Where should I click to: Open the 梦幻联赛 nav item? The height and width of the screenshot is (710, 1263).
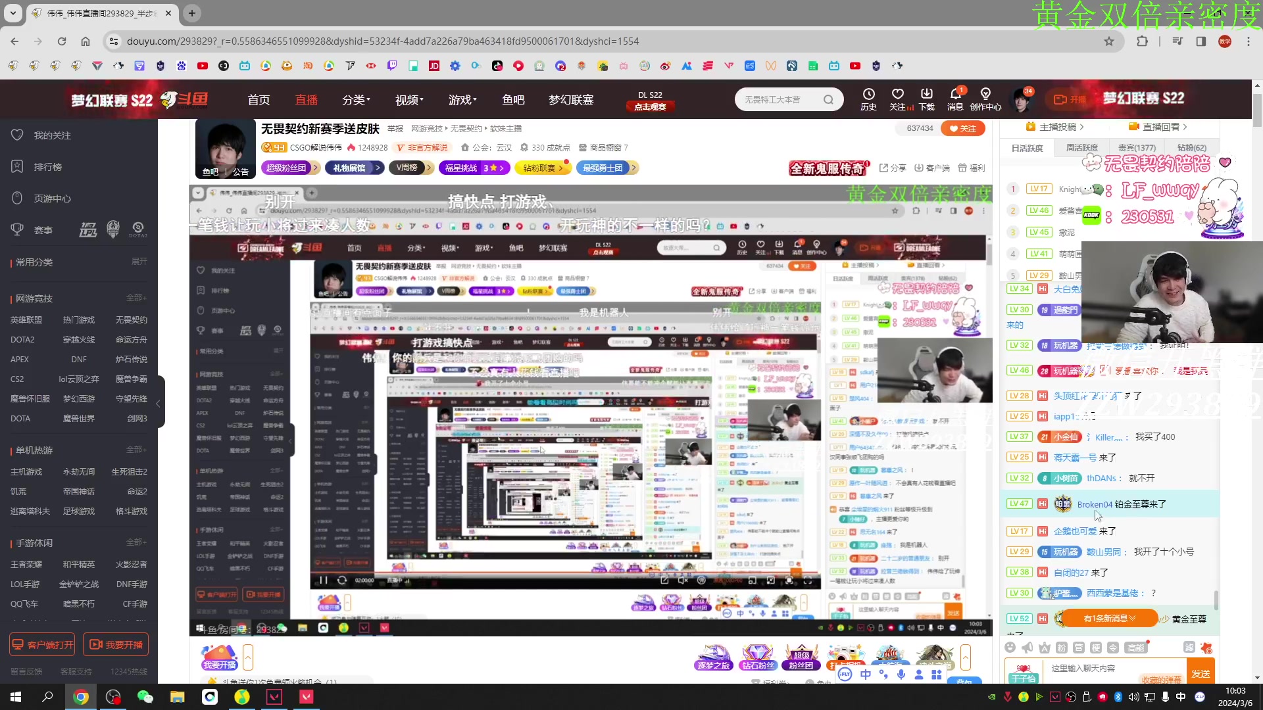(x=571, y=100)
